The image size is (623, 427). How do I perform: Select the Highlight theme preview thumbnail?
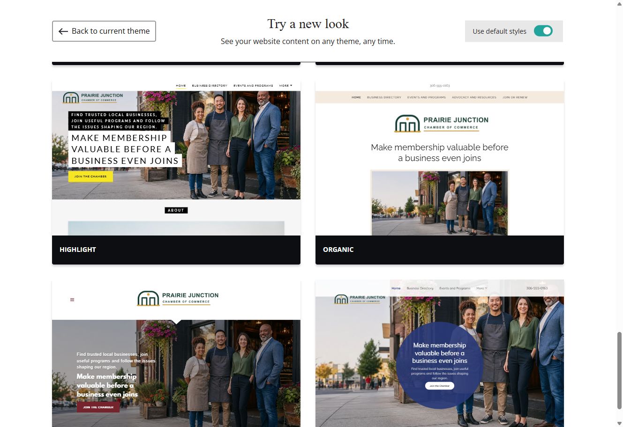click(x=176, y=158)
